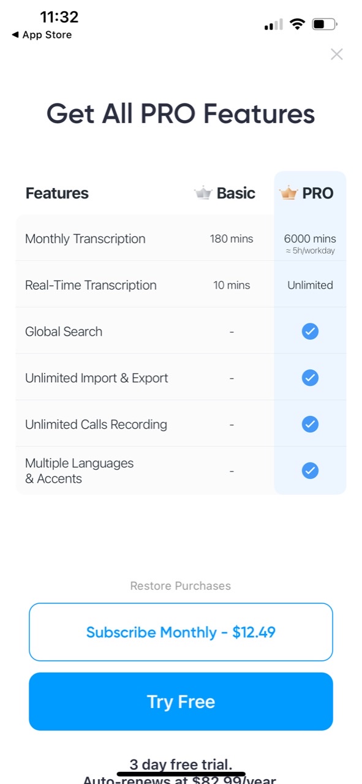
Task: Open the Features column header
Action: click(x=57, y=192)
